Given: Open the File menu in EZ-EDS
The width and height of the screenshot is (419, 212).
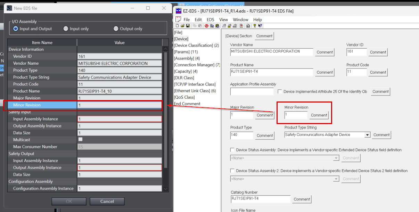Looking at the screenshot, I should [x=187, y=19].
